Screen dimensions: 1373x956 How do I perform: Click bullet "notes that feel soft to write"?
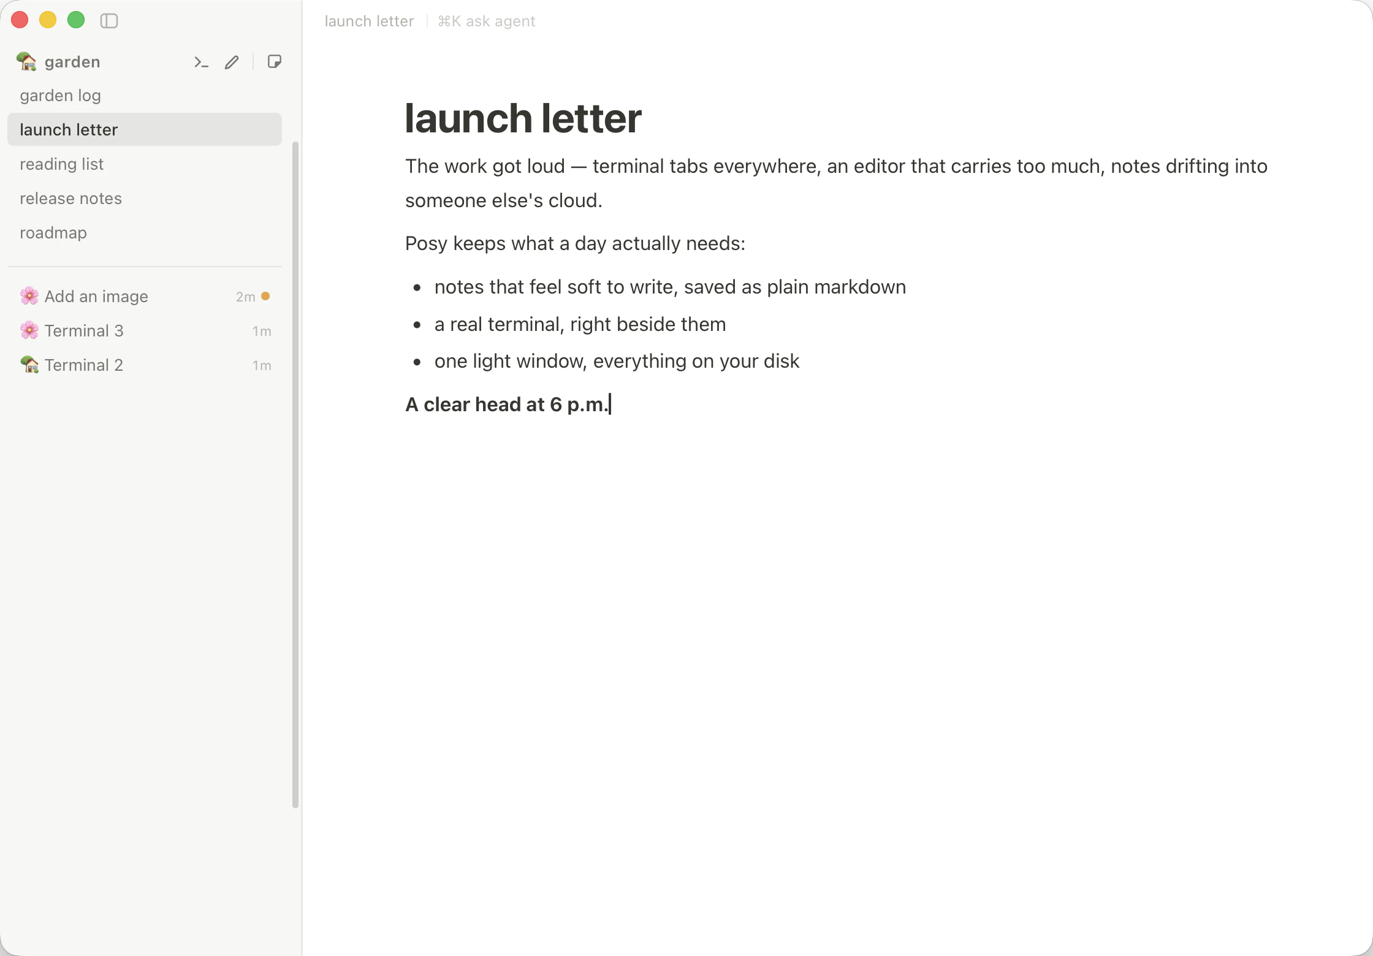[670, 287]
